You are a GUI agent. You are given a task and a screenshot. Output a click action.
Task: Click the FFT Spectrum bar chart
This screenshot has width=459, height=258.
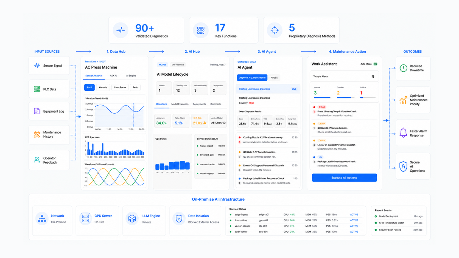(x=114, y=146)
